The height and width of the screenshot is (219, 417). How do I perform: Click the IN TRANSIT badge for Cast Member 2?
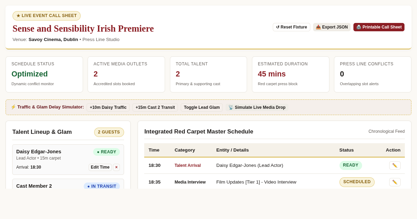tap(102, 186)
